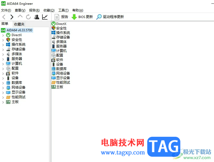Image resolution: width=214 pixels, height=162 pixels.
Task: Select 设备 in the left tree
Action: click(15, 78)
